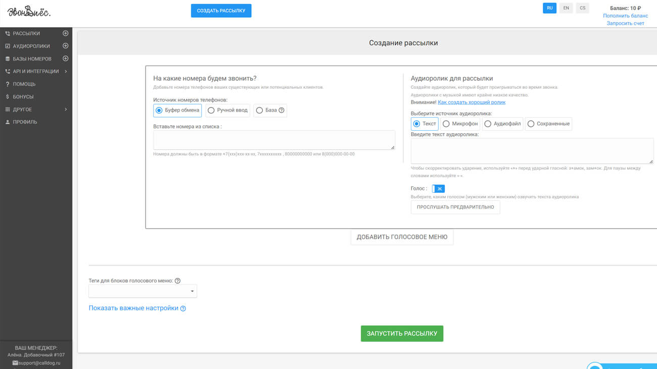Click the help icon beside База option

point(281,110)
